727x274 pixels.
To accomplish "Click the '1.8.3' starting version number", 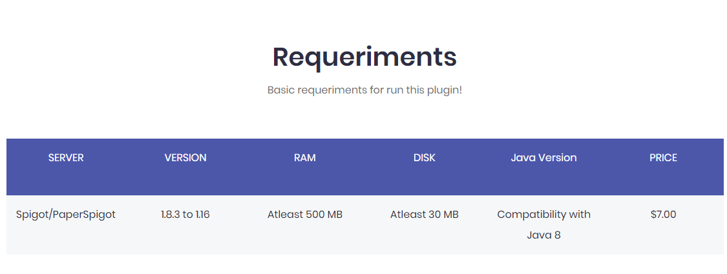I will (x=171, y=214).
